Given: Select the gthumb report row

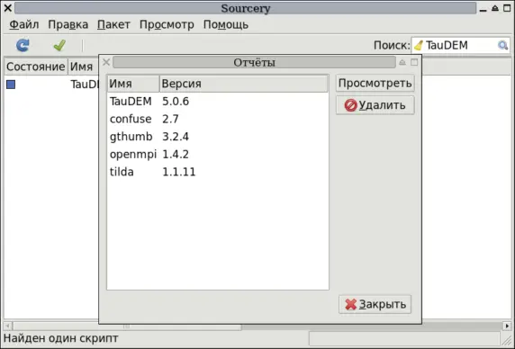Looking at the screenshot, I should (218, 137).
